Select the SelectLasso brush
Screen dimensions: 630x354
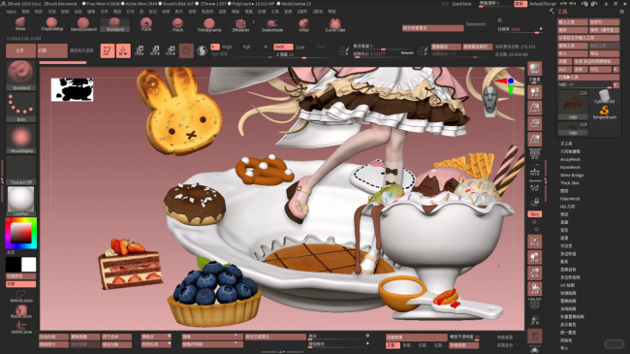(x=21, y=297)
